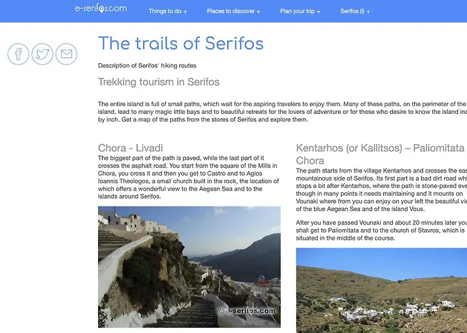Open the Plan your trip dropdown
Screen dimensions: 467x333
(x=300, y=11)
